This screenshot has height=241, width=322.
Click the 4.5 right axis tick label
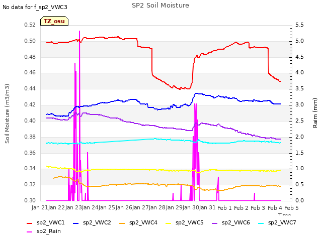coord(300,57)
